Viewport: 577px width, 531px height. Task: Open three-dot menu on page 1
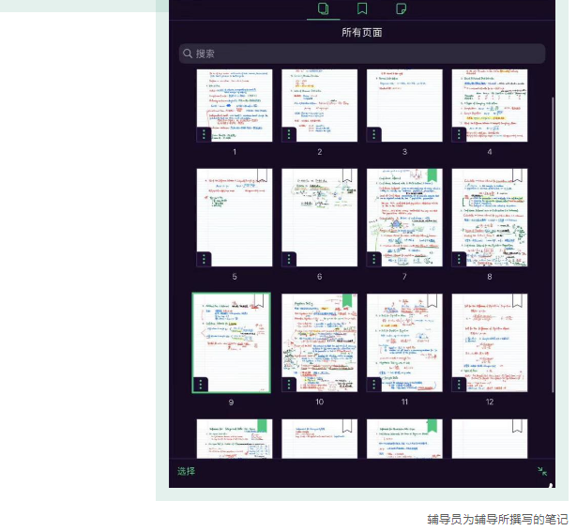[x=204, y=134]
